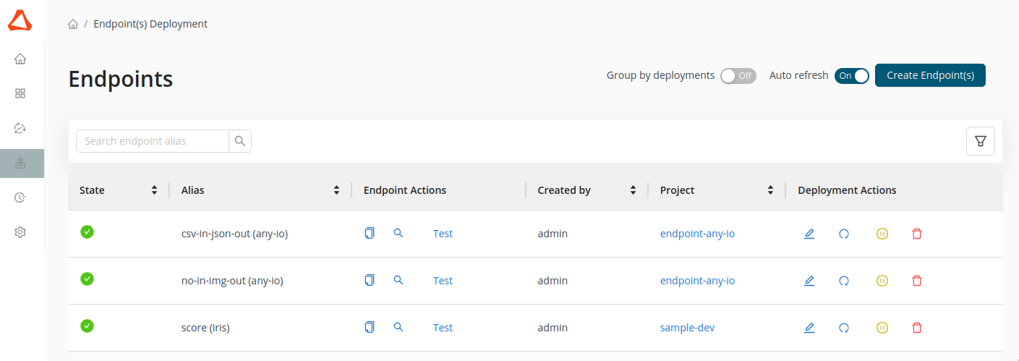Open the dashboard grid sidebar item

click(x=20, y=93)
